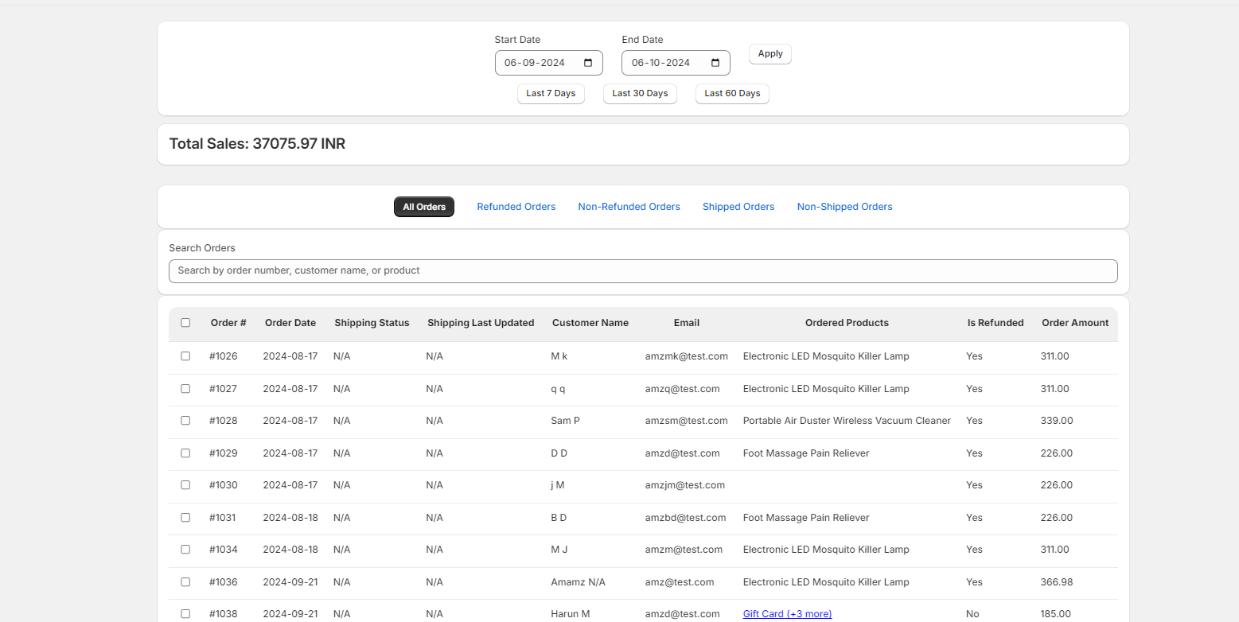Check the box for order #1026
Screen dimensions: 1239x622
[x=185, y=356]
